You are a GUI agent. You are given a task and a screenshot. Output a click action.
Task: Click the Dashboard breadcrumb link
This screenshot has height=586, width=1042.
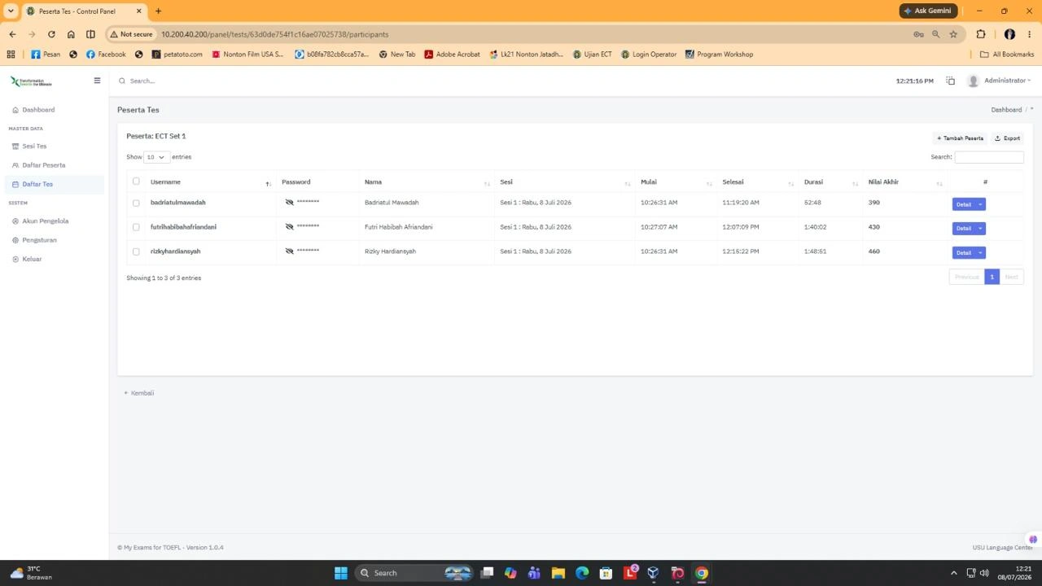1006,110
